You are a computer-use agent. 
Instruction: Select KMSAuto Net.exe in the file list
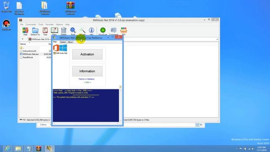(29, 54)
